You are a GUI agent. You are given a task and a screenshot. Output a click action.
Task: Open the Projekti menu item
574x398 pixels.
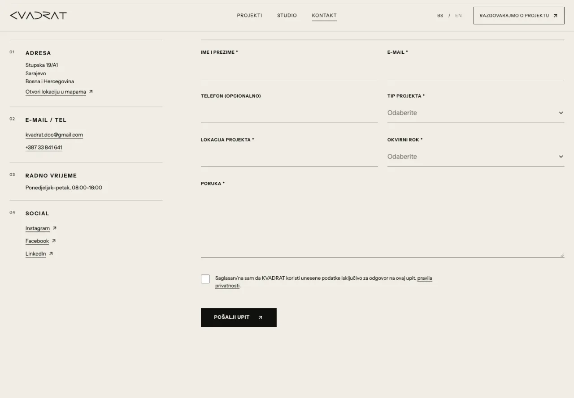tap(249, 15)
